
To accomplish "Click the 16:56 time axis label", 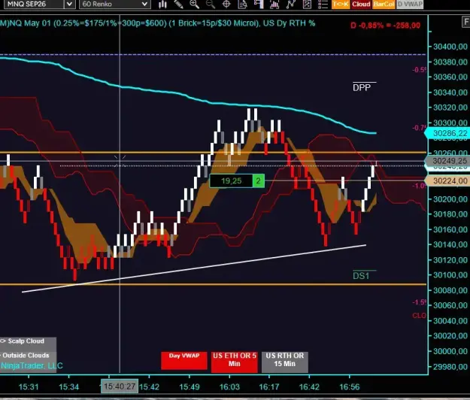I will click(x=350, y=386).
